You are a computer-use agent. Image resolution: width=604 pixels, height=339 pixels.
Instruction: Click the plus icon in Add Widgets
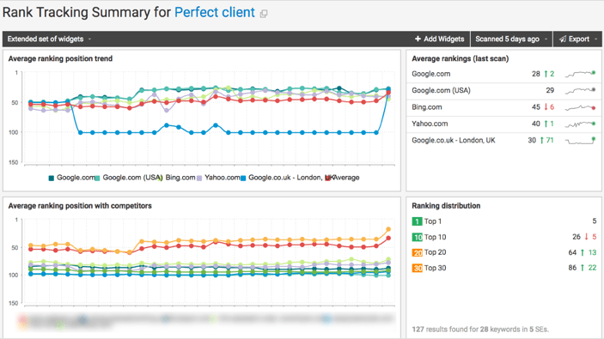tap(418, 39)
